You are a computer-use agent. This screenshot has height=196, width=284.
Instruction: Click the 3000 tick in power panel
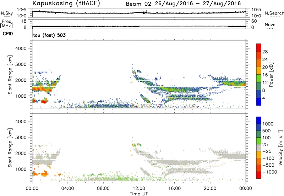coord(21,64)
